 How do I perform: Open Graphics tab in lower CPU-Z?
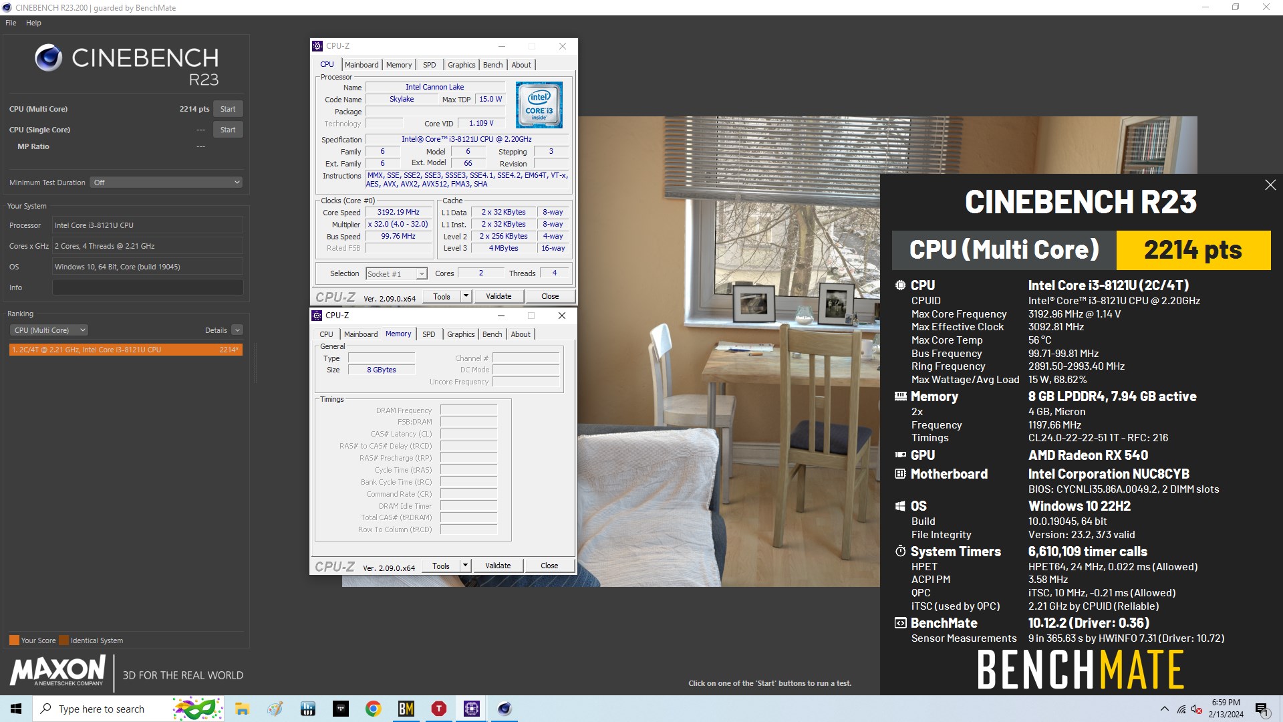[461, 334]
